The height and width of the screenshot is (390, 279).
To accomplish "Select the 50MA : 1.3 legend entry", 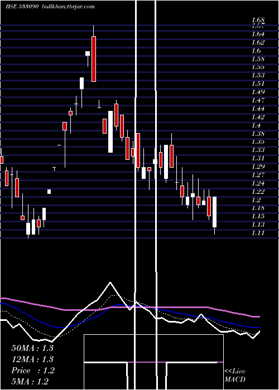I will point(32,348).
